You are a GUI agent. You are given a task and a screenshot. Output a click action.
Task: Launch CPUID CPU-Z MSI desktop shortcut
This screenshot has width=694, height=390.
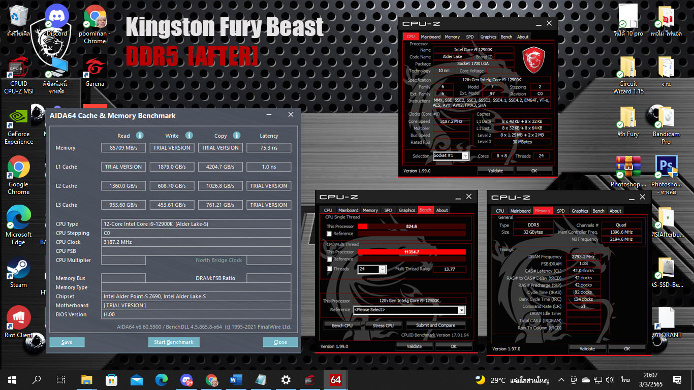pos(19,69)
